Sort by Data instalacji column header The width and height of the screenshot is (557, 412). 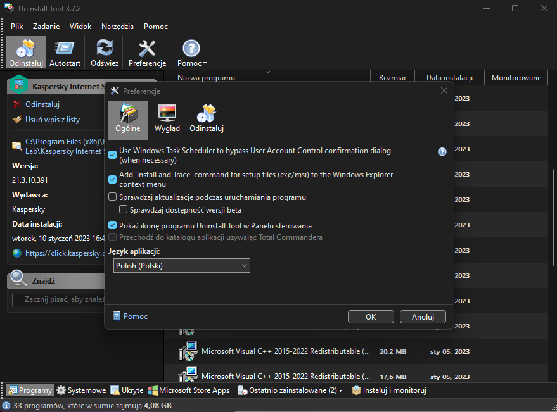449,78
